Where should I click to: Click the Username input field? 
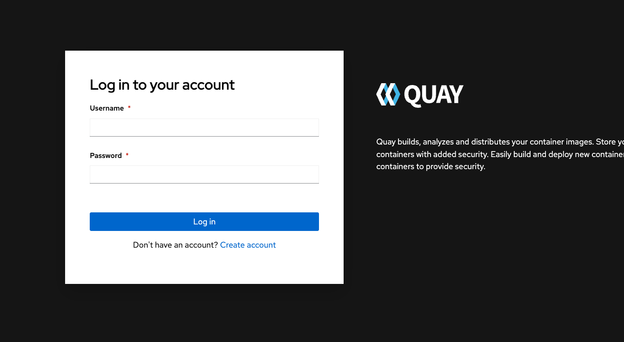point(204,127)
